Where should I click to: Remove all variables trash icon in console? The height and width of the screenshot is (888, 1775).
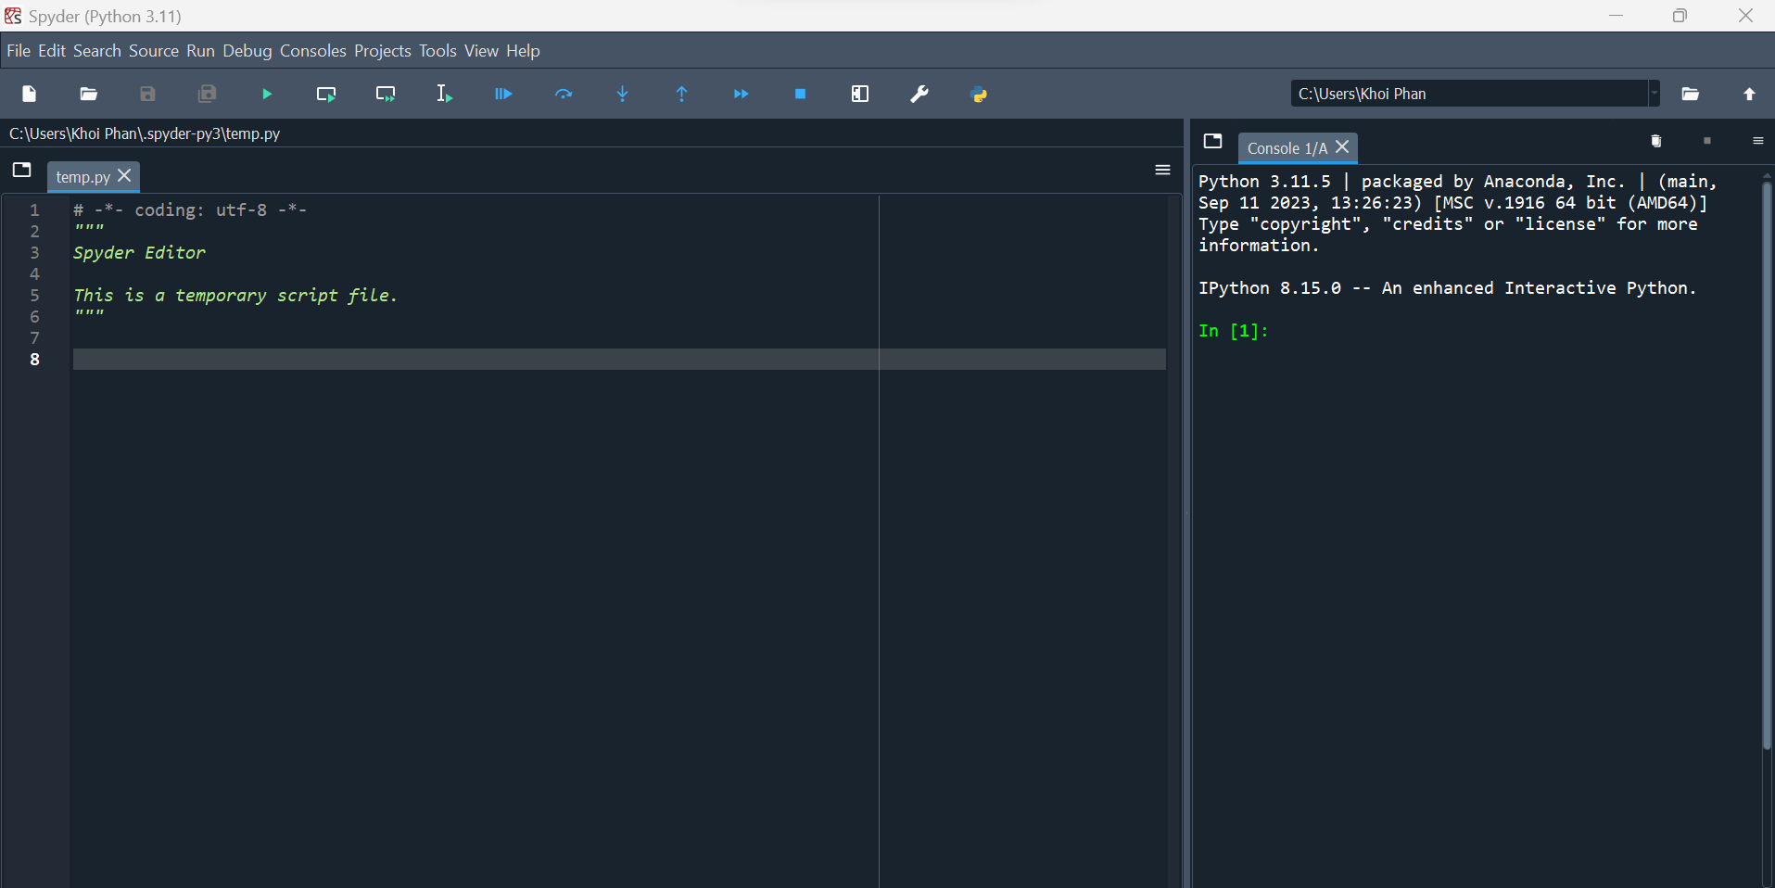(1656, 141)
